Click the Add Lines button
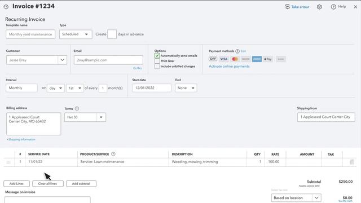 click(x=16, y=184)
